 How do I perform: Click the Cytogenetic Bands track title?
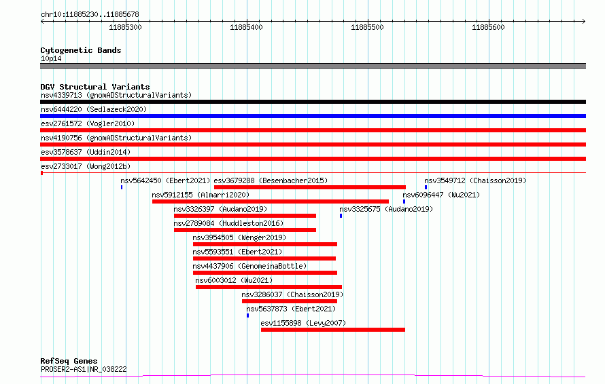pos(81,50)
